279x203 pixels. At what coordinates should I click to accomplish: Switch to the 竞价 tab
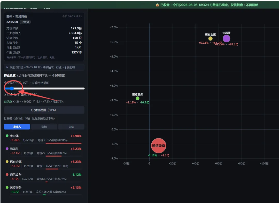(71, 127)
